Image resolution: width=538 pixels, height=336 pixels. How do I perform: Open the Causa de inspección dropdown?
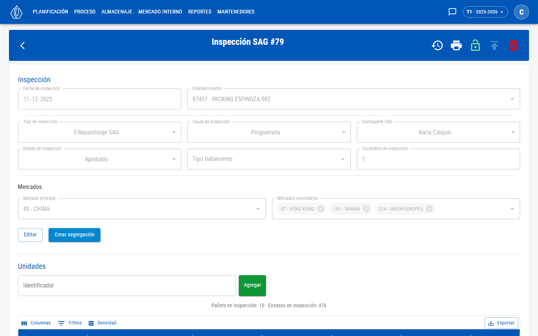tap(269, 132)
